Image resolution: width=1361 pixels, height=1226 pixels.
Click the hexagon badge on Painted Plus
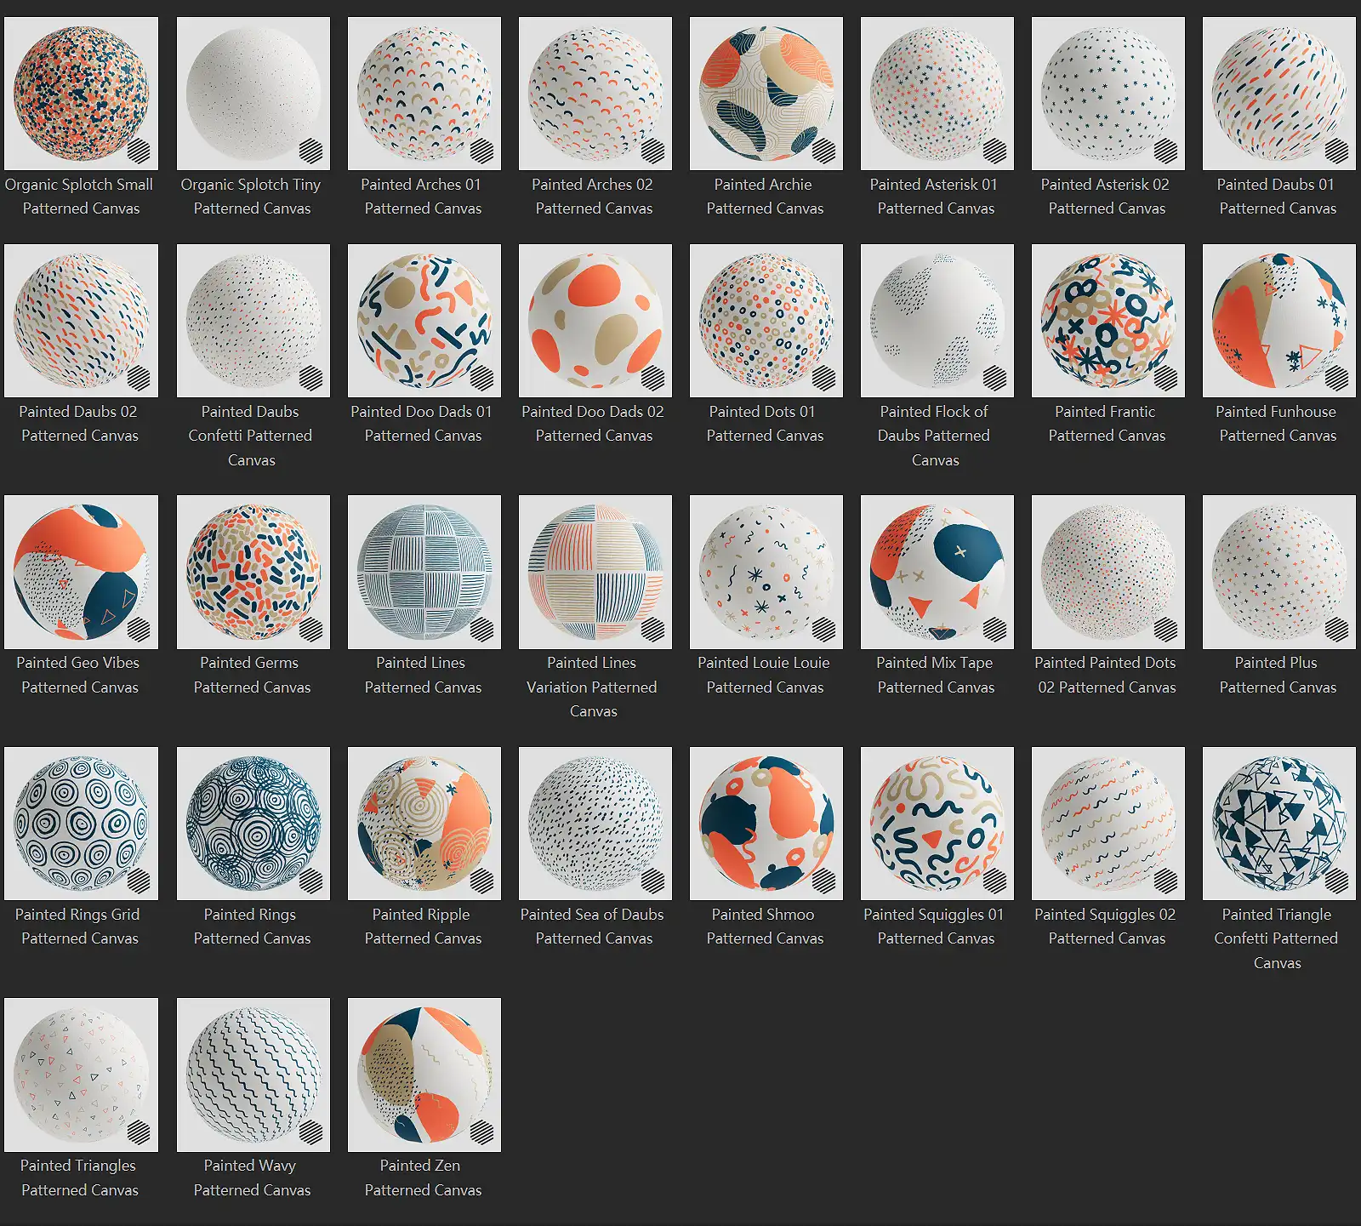point(1336,630)
